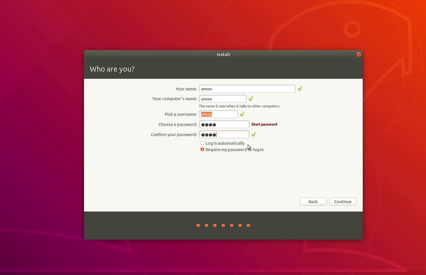Click the Your computer's name label
426x275 pixels.
175,99
